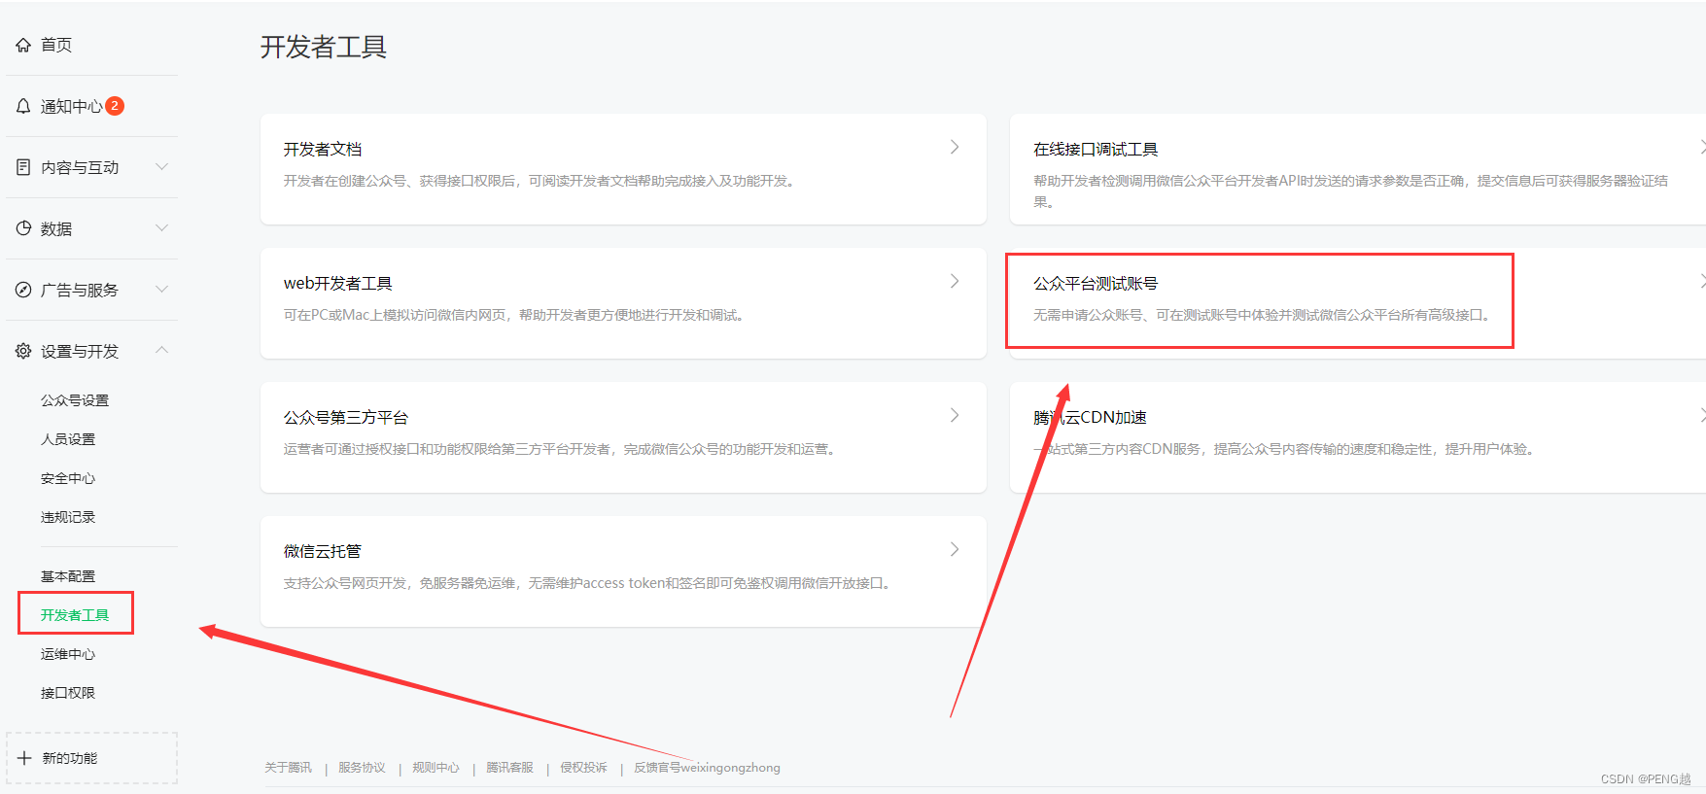Click the 公众平台测试账号 card description text
The width and height of the screenshot is (1706, 794).
pos(1264,315)
